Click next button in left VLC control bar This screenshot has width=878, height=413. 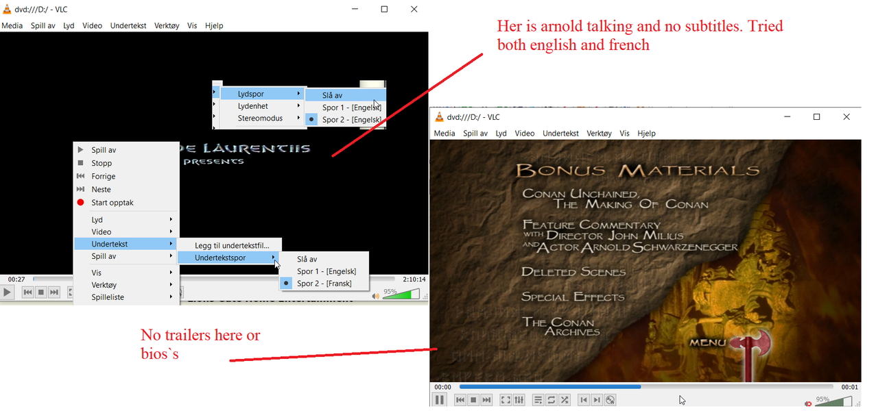(54, 292)
